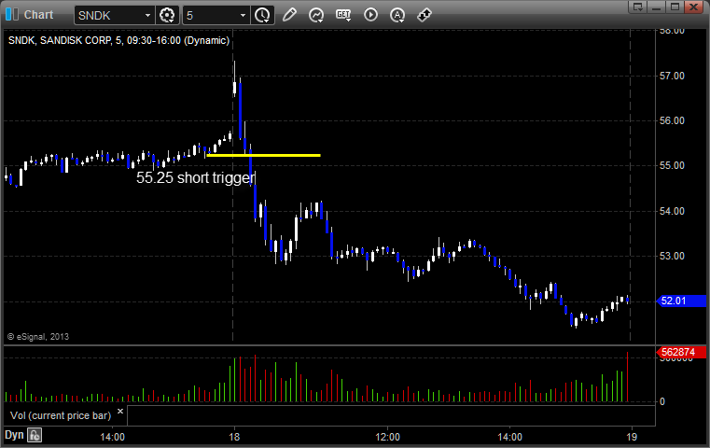Screen dimensions: 710x448
Task: Click the 55.00 price axis label
Action: 672,165
